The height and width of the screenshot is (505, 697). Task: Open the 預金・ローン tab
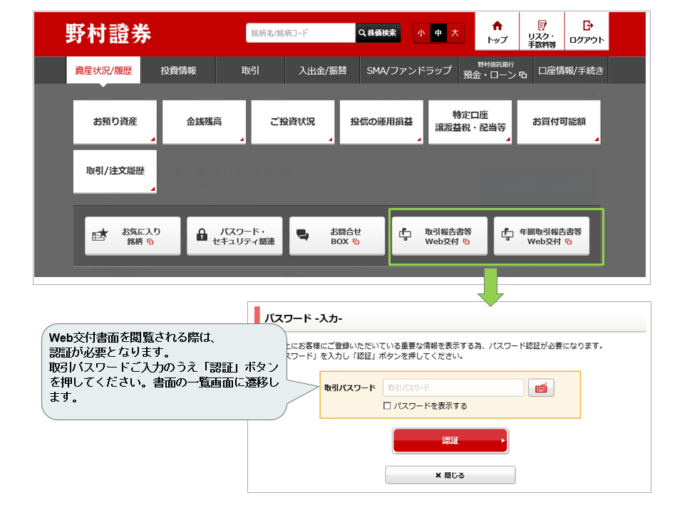pyautogui.click(x=495, y=71)
